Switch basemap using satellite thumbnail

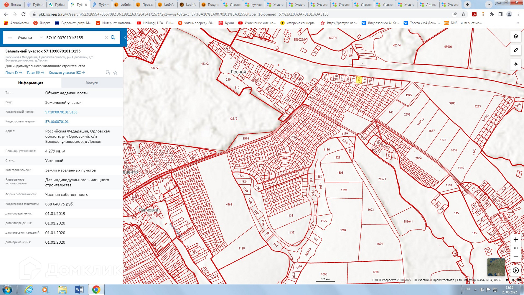(496, 267)
